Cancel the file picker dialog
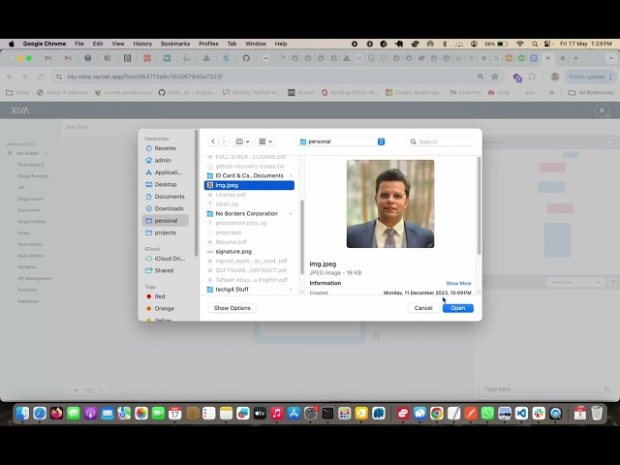 [x=423, y=308]
